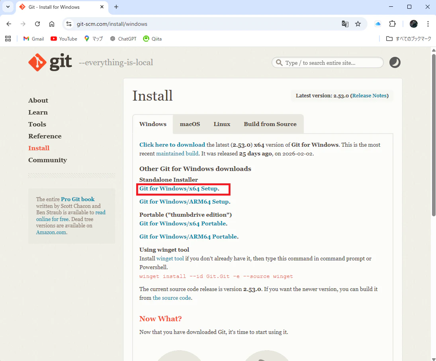Open a new browser tab with plus
436x361 pixels.
[x=116, y=7]
